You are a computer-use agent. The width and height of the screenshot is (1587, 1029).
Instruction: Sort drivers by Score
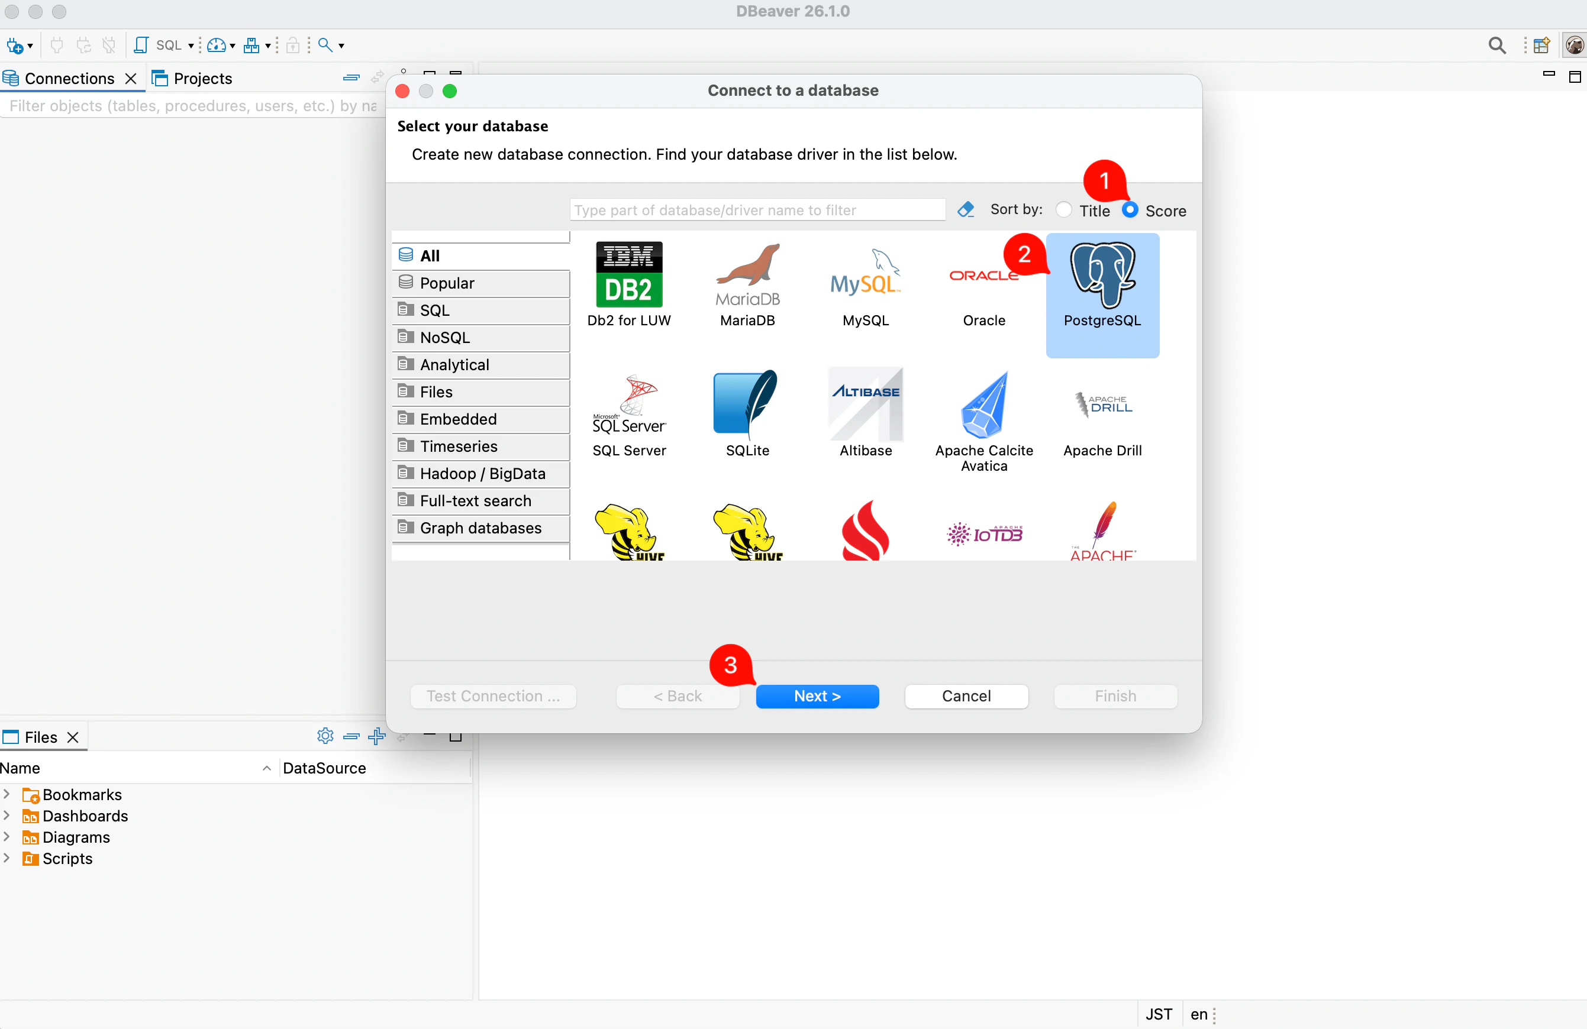(1154, 211)
